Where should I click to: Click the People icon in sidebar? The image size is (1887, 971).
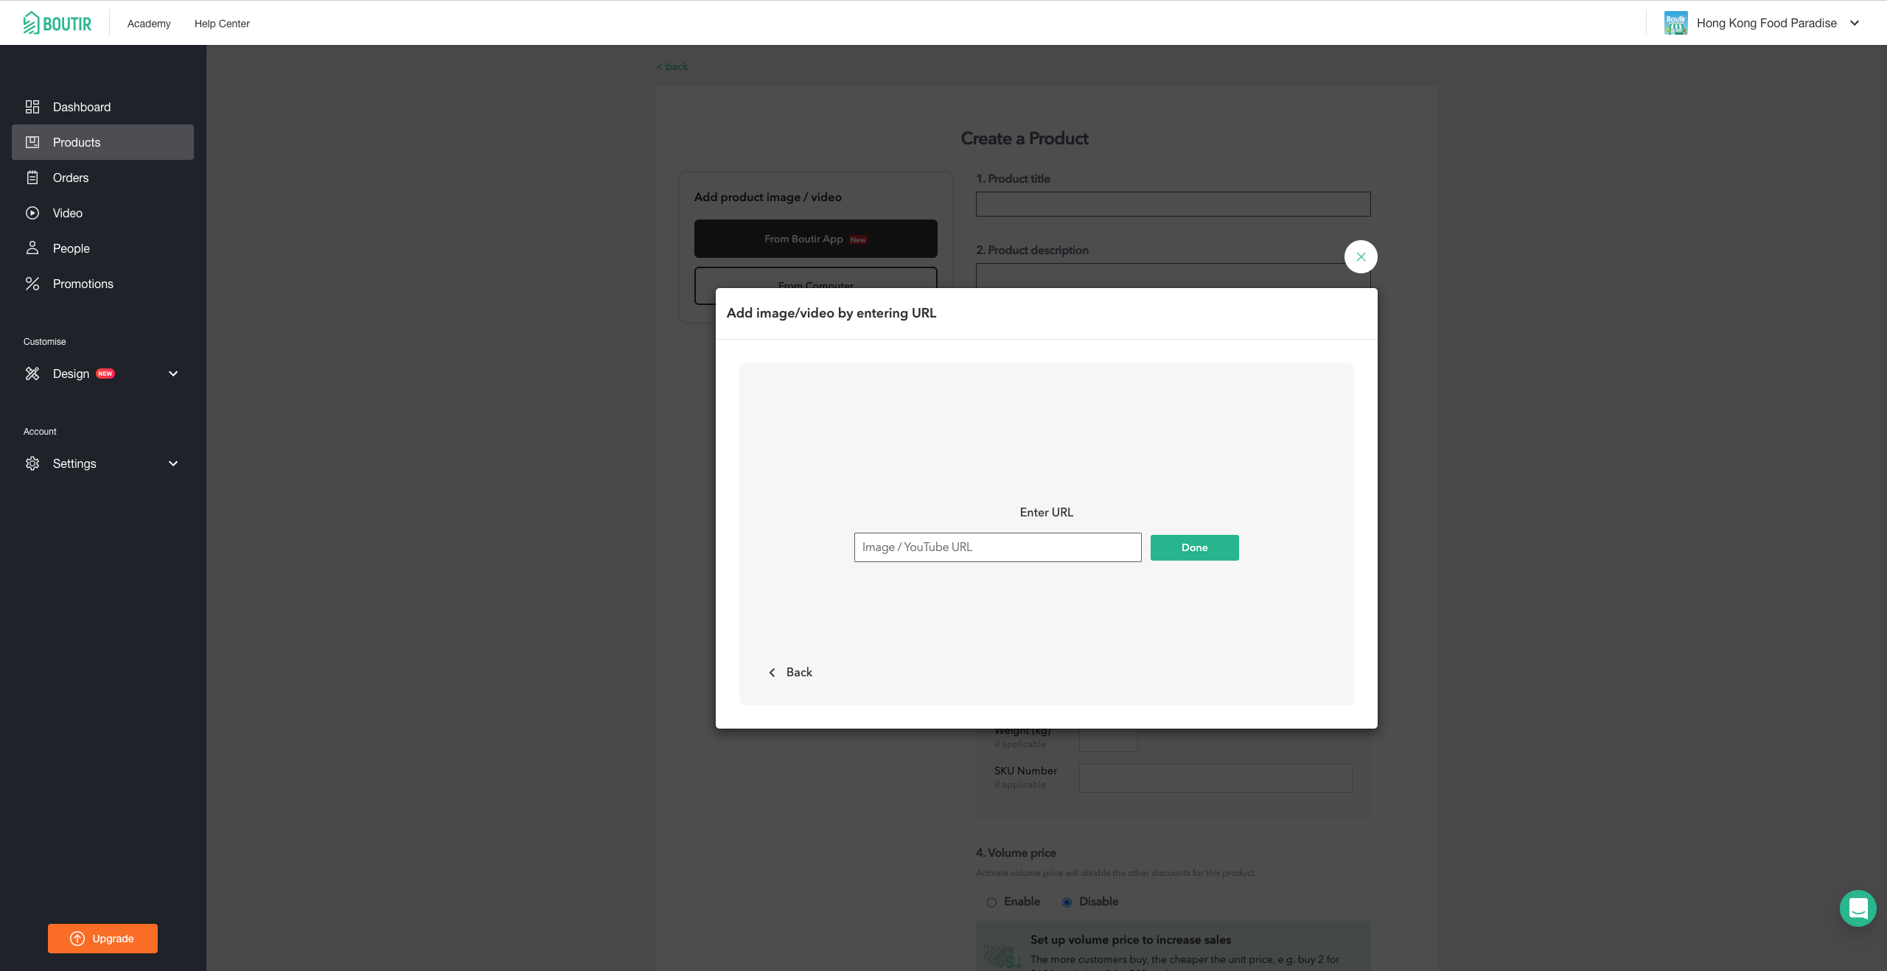click(31, 248)
